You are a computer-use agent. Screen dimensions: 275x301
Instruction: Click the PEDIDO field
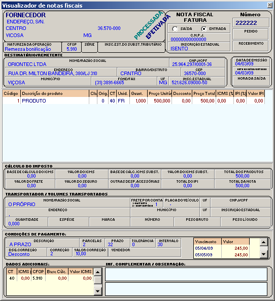coord(251,34)
